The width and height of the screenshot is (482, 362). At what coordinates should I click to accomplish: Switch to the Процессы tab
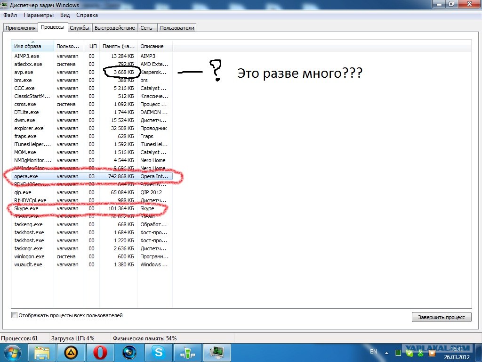coord(53,27)
